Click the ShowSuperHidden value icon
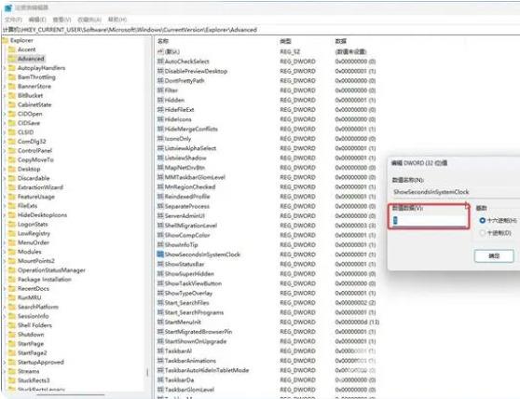 [160, 274]
